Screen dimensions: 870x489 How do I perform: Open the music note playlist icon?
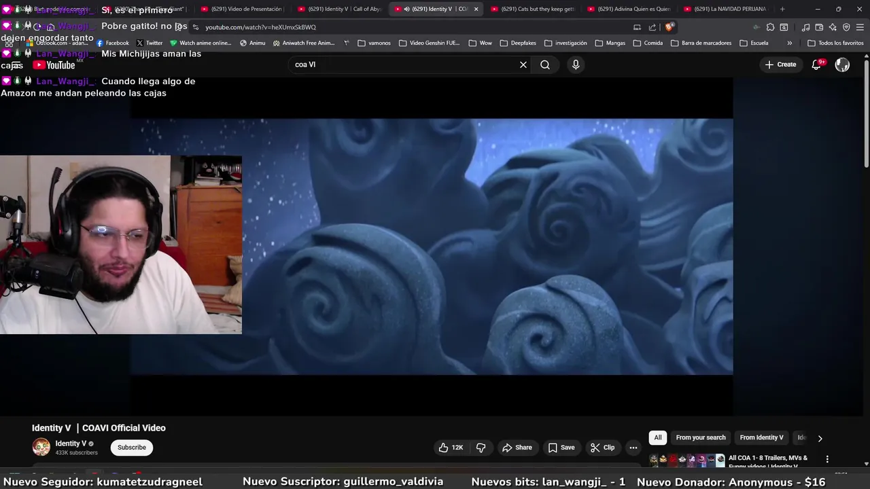805,27
